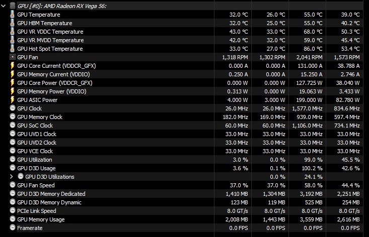Click the round icon beside Framerate

13,227
